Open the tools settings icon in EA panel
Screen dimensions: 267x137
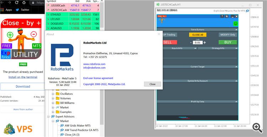pos(227,16)
